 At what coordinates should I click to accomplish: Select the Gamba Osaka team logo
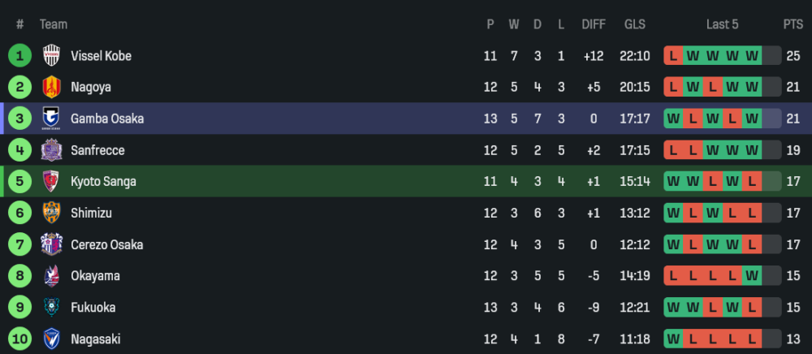tap(51, 119)
